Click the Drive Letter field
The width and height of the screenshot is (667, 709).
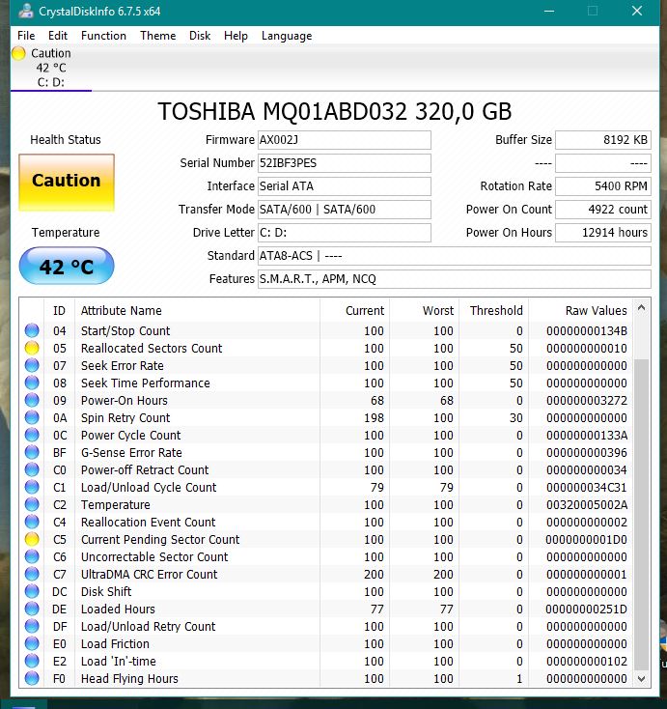[x=344, y=233]
